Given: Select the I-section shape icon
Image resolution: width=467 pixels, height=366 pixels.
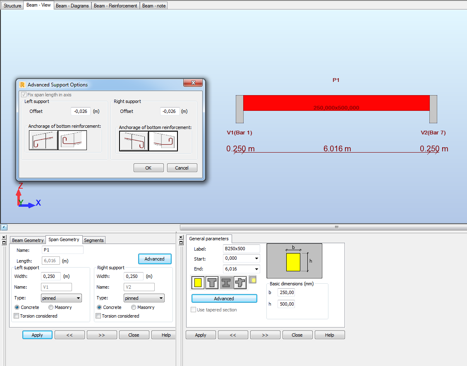Looking at the screenshot, I should (226, 282).
